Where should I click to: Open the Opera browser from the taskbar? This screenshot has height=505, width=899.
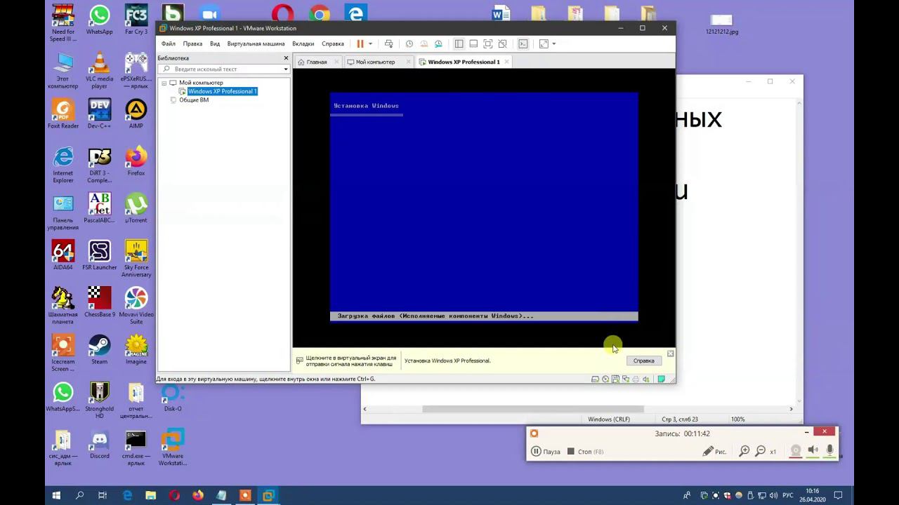point(174,495)
